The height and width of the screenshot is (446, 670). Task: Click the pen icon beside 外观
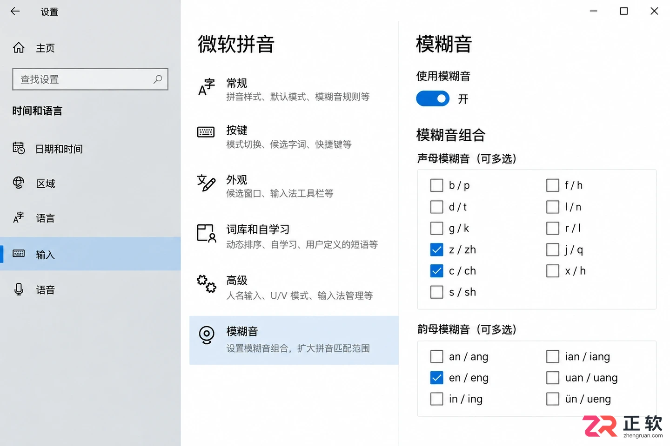click(x=206, y=183)
